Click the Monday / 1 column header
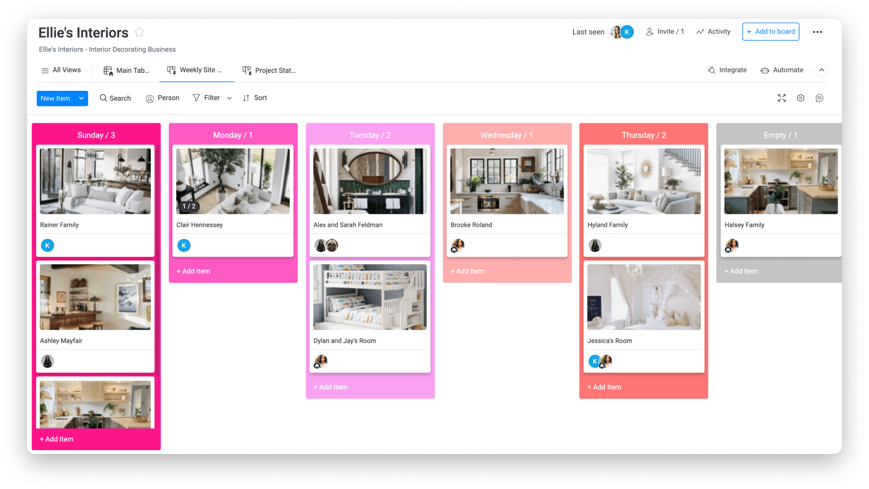 point(233,135)
